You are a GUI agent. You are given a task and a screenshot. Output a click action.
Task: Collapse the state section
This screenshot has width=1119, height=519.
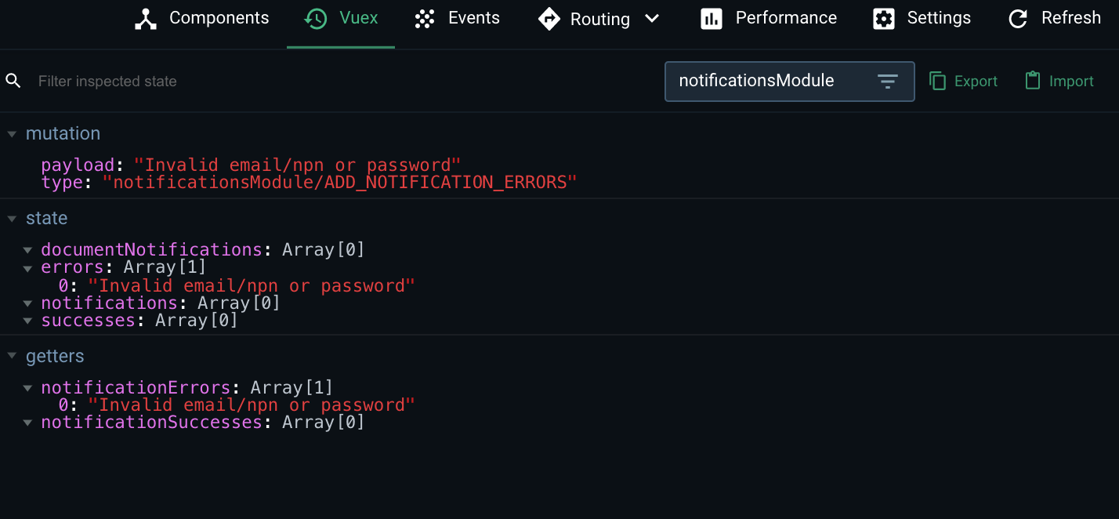(x=12, y=218)
